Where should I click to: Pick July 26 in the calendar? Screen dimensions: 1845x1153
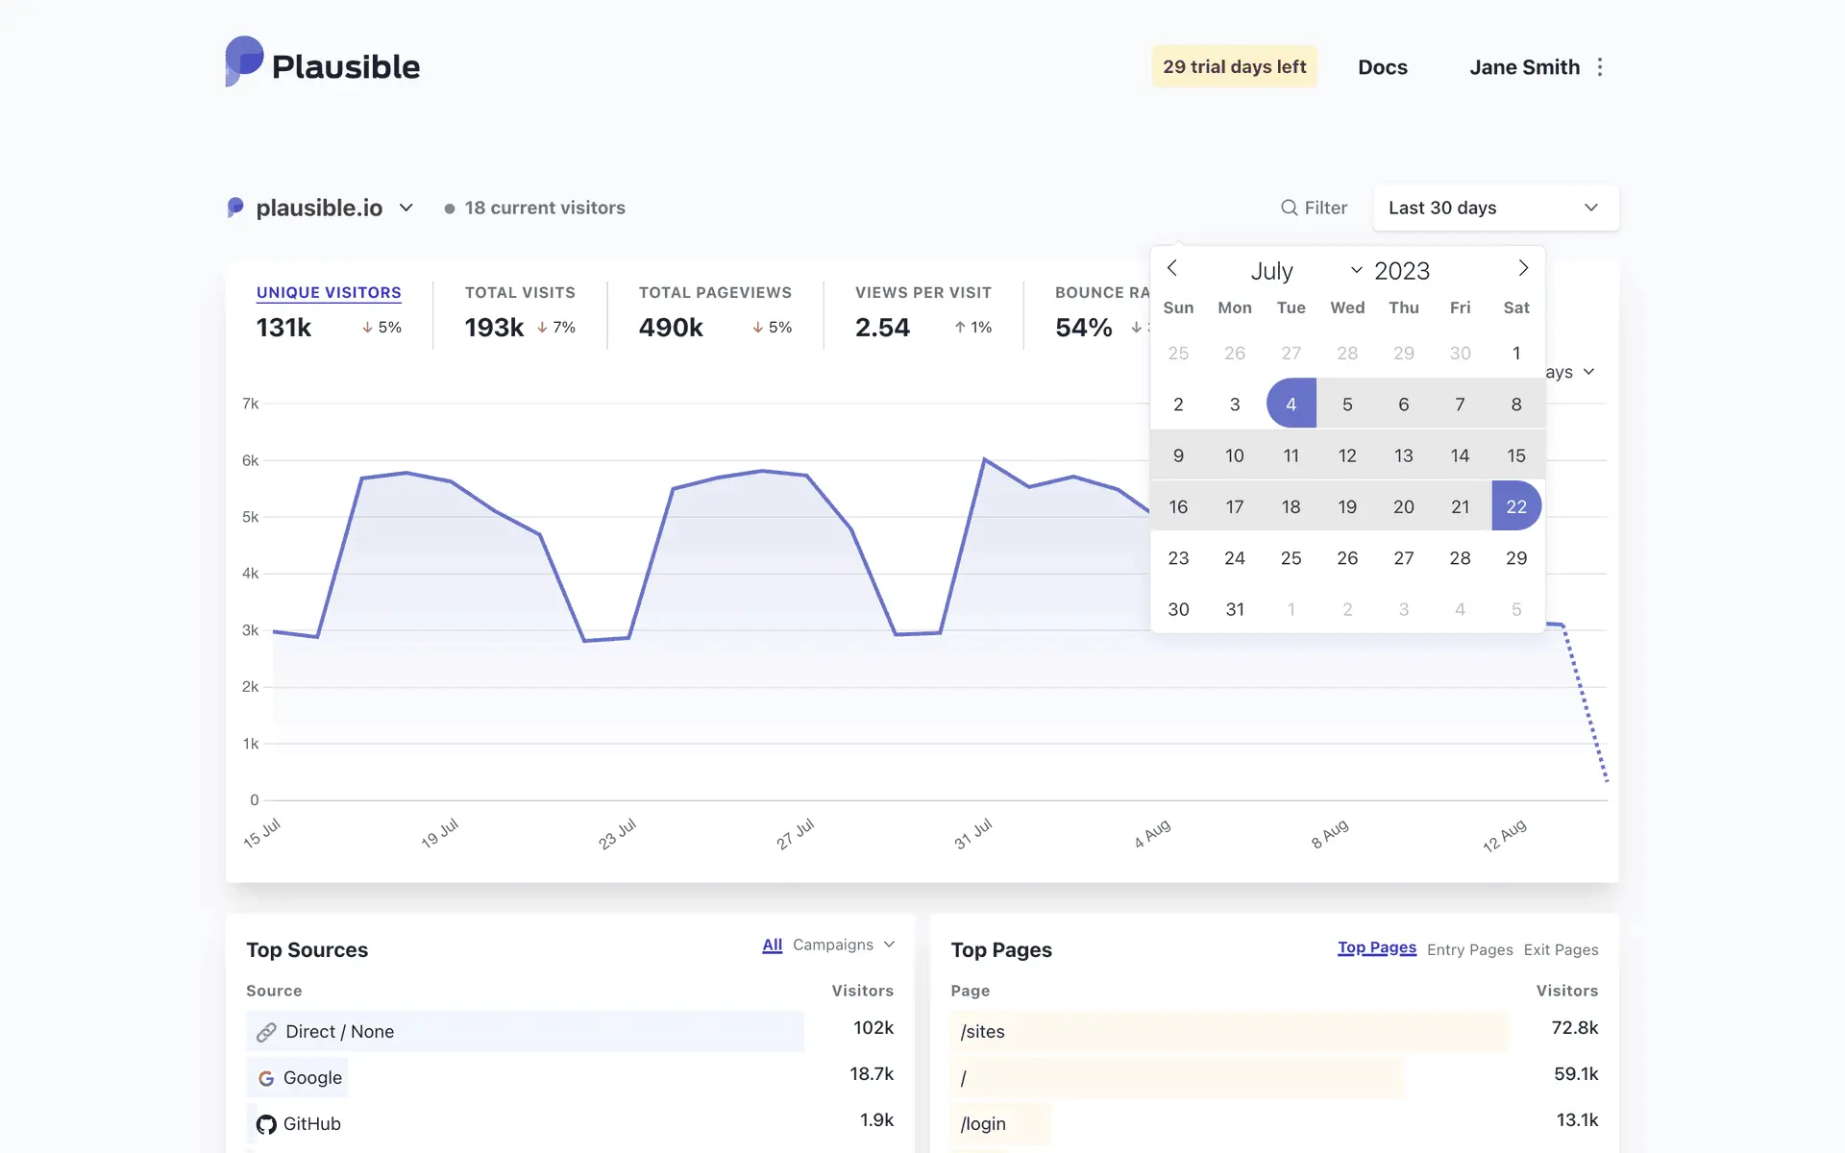coord(1347,558)
